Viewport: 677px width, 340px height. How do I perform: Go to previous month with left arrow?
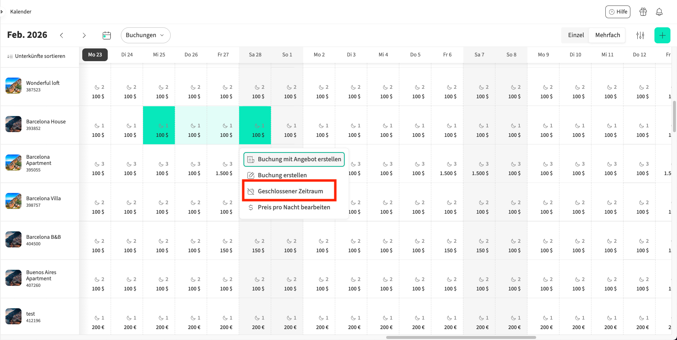point(62,35)
